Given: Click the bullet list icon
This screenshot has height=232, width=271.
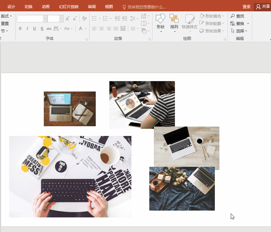Looking at the screenshot, I should pyautogui.click(x=94, y=19).
